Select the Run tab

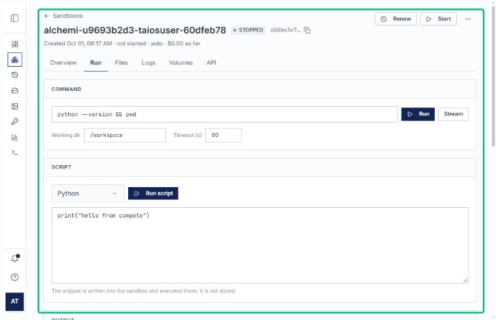[96, 63]
